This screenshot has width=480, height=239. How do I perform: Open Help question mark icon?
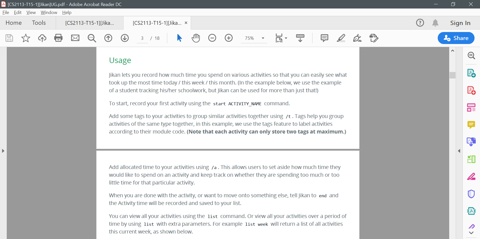tap(420, 23)
